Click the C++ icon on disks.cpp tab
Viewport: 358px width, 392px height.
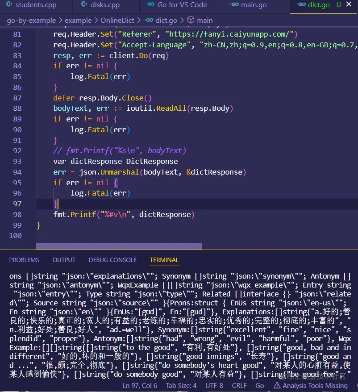point(84,4)
